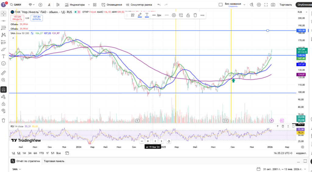Open the RUB currency dropdown
Screen dimensions: 312x172
click(x=303, y=12)
